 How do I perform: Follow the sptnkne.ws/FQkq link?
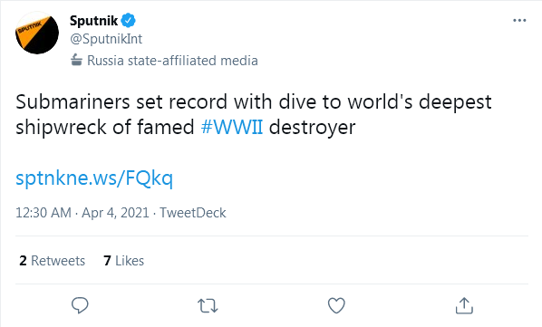(x=94, y=178)
